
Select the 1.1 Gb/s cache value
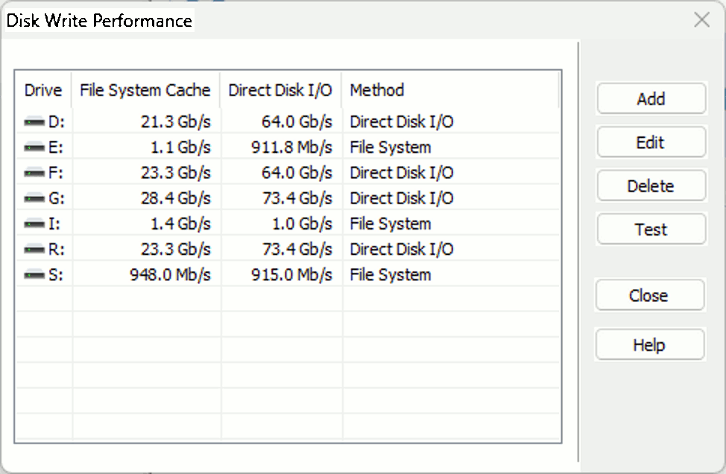tap(180, 148)
